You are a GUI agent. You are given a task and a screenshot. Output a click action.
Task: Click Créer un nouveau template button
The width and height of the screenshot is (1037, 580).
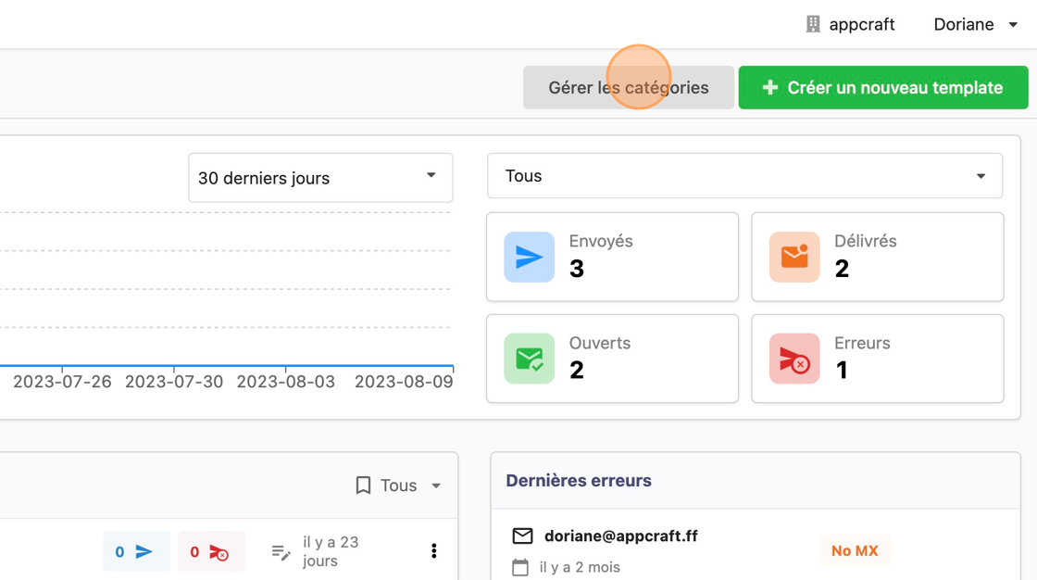tap(882, 88)
